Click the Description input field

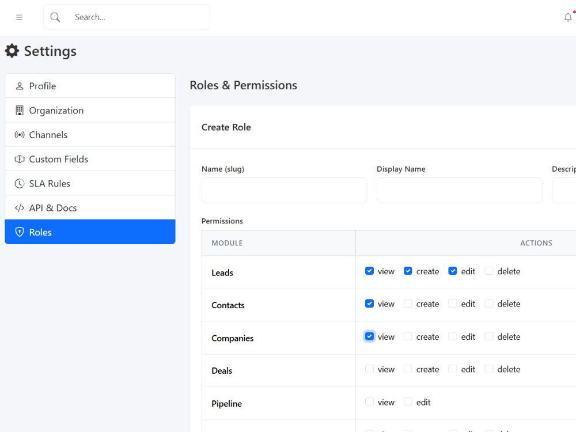[x=564, y=190]
